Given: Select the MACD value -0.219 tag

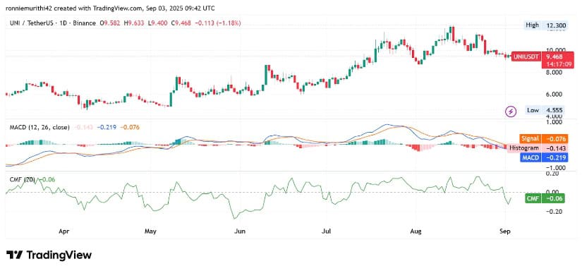Looking at the screenshot, I should 554,157.
